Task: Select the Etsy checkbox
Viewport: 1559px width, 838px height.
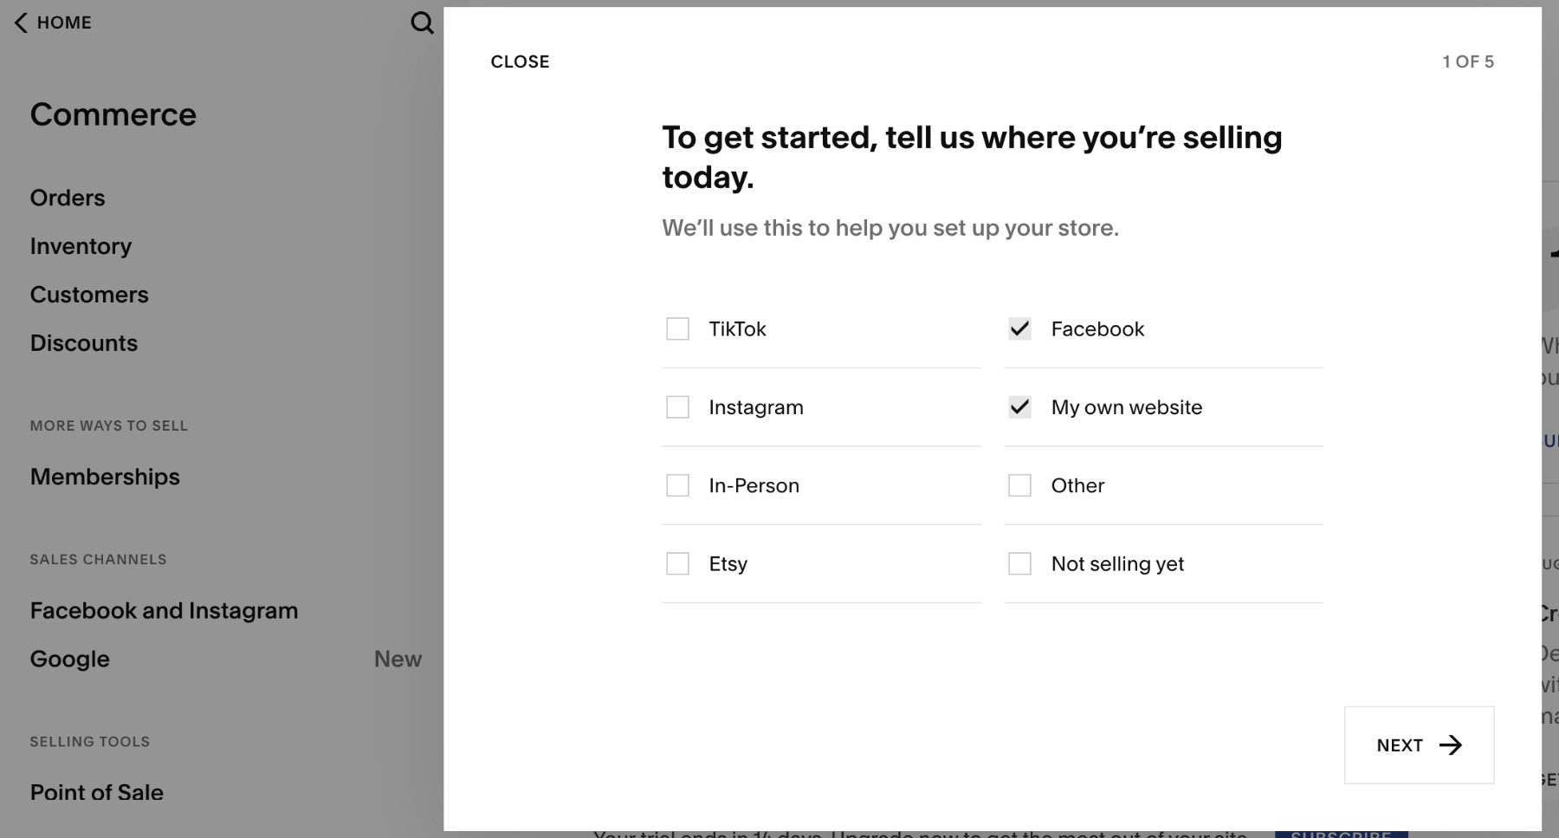Action: 677,563
